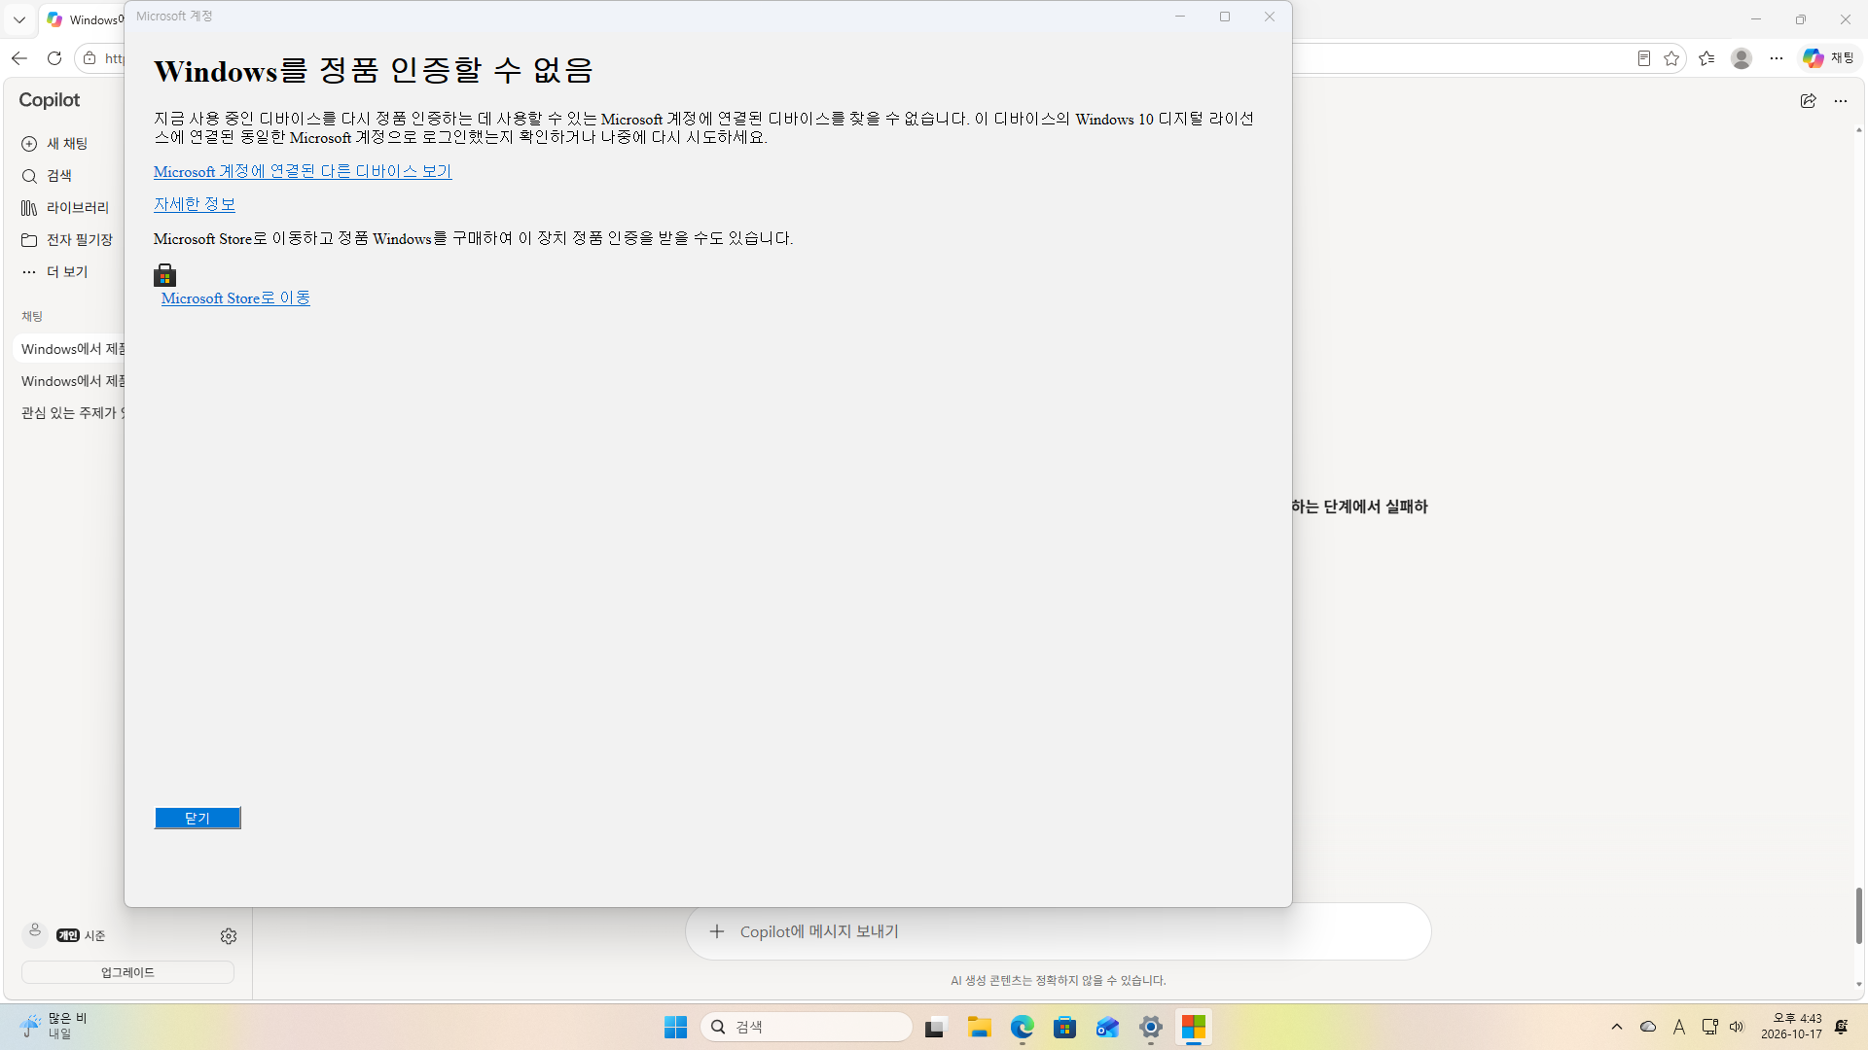Click the Copilot share icon

[x=1808, y=101]
